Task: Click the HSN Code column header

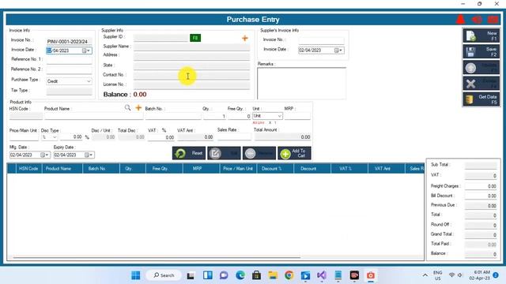Action: [28, 168]
